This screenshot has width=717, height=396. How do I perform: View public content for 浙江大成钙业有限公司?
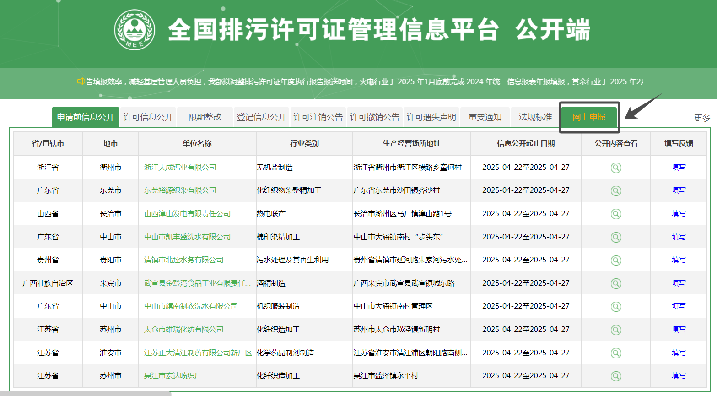[616, 168]
